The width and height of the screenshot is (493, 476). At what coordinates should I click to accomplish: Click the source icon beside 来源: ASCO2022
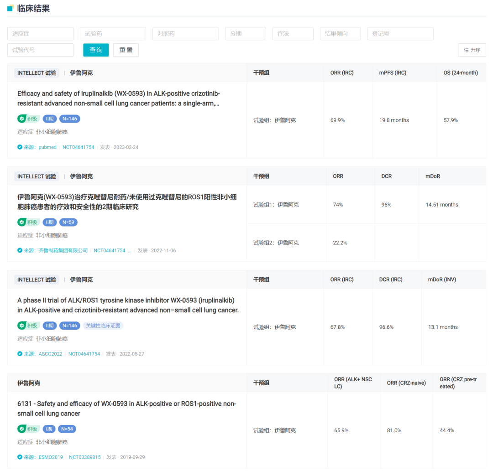20,353
